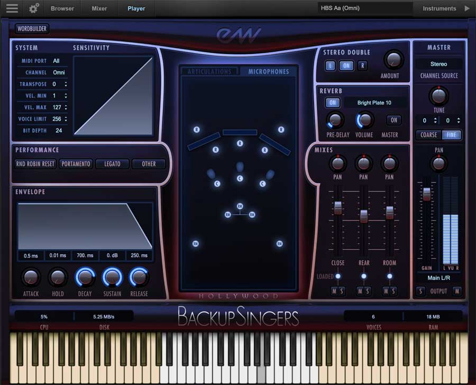476x385 pixels.
Task: Click the play arrow beside Instruments
Action: point(467,8)
